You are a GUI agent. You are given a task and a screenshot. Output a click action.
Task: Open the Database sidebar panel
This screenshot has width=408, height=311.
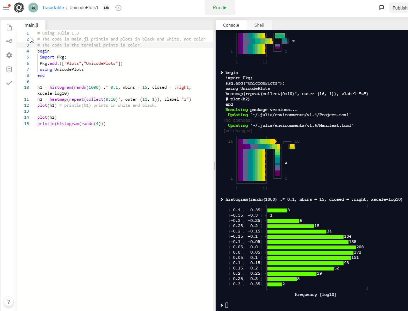9,69
